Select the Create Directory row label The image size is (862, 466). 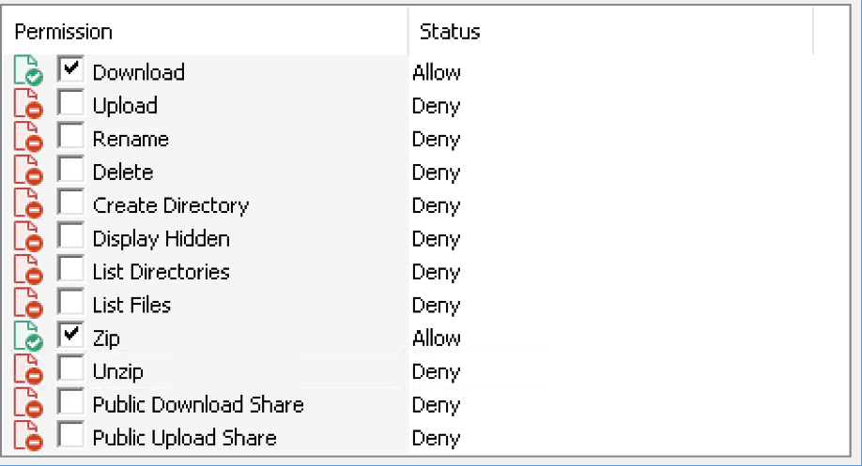pyautogui.click(x=170, y=206)
